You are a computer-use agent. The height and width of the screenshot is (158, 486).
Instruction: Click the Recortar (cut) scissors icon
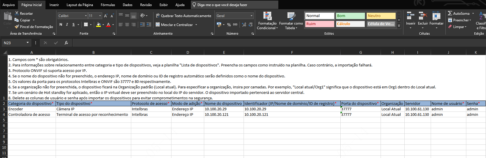pos(17,13)
